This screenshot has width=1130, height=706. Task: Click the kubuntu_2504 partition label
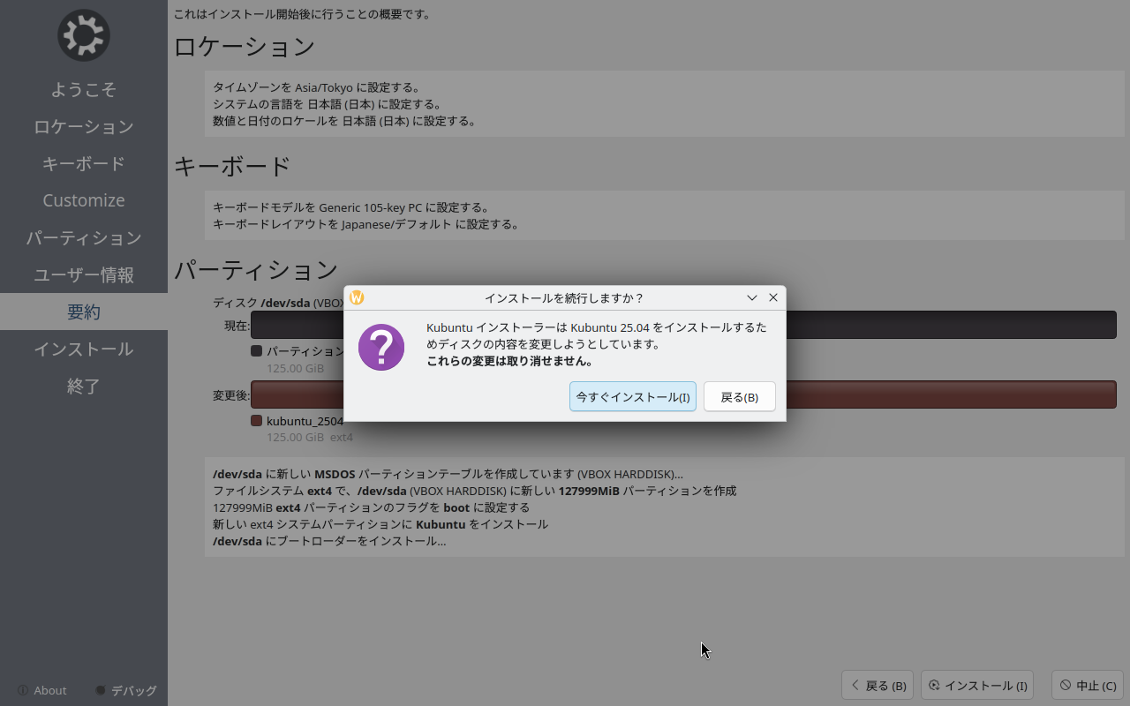[305, 421]
